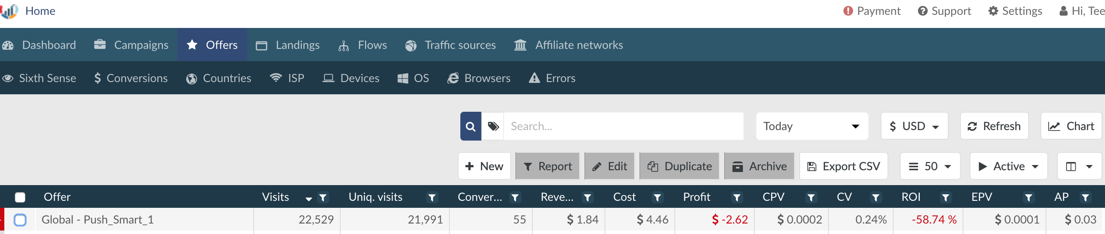Click the Export CSV button
The image size is (1105, 234).
tap(843, 166)
